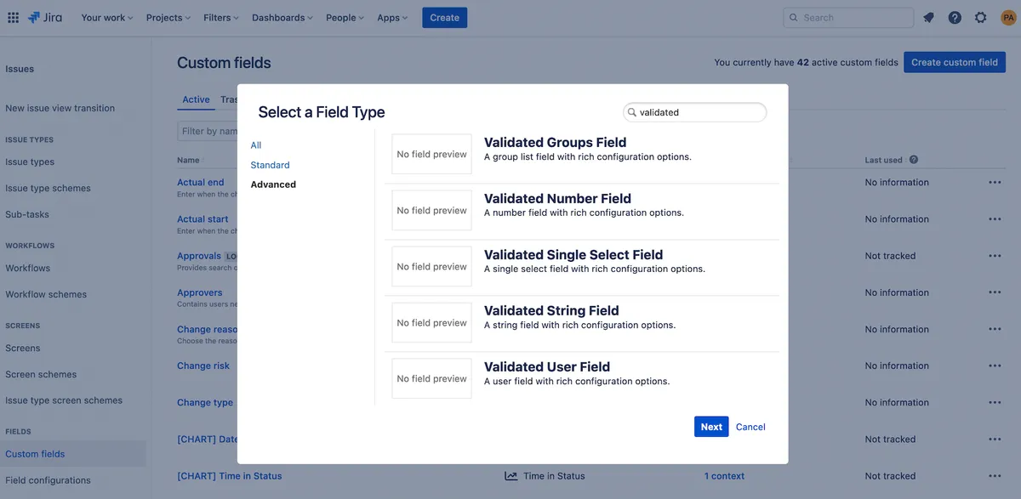The image size is (1021, 499).
Task: Open the app switcher grid icon
Action: 14,17
